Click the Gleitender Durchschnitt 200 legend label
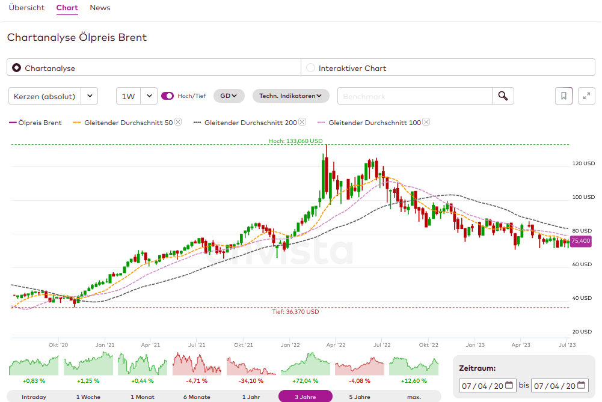Image resolution: width=602 pixels, height=402 pixels. click(x=251, y=123)
